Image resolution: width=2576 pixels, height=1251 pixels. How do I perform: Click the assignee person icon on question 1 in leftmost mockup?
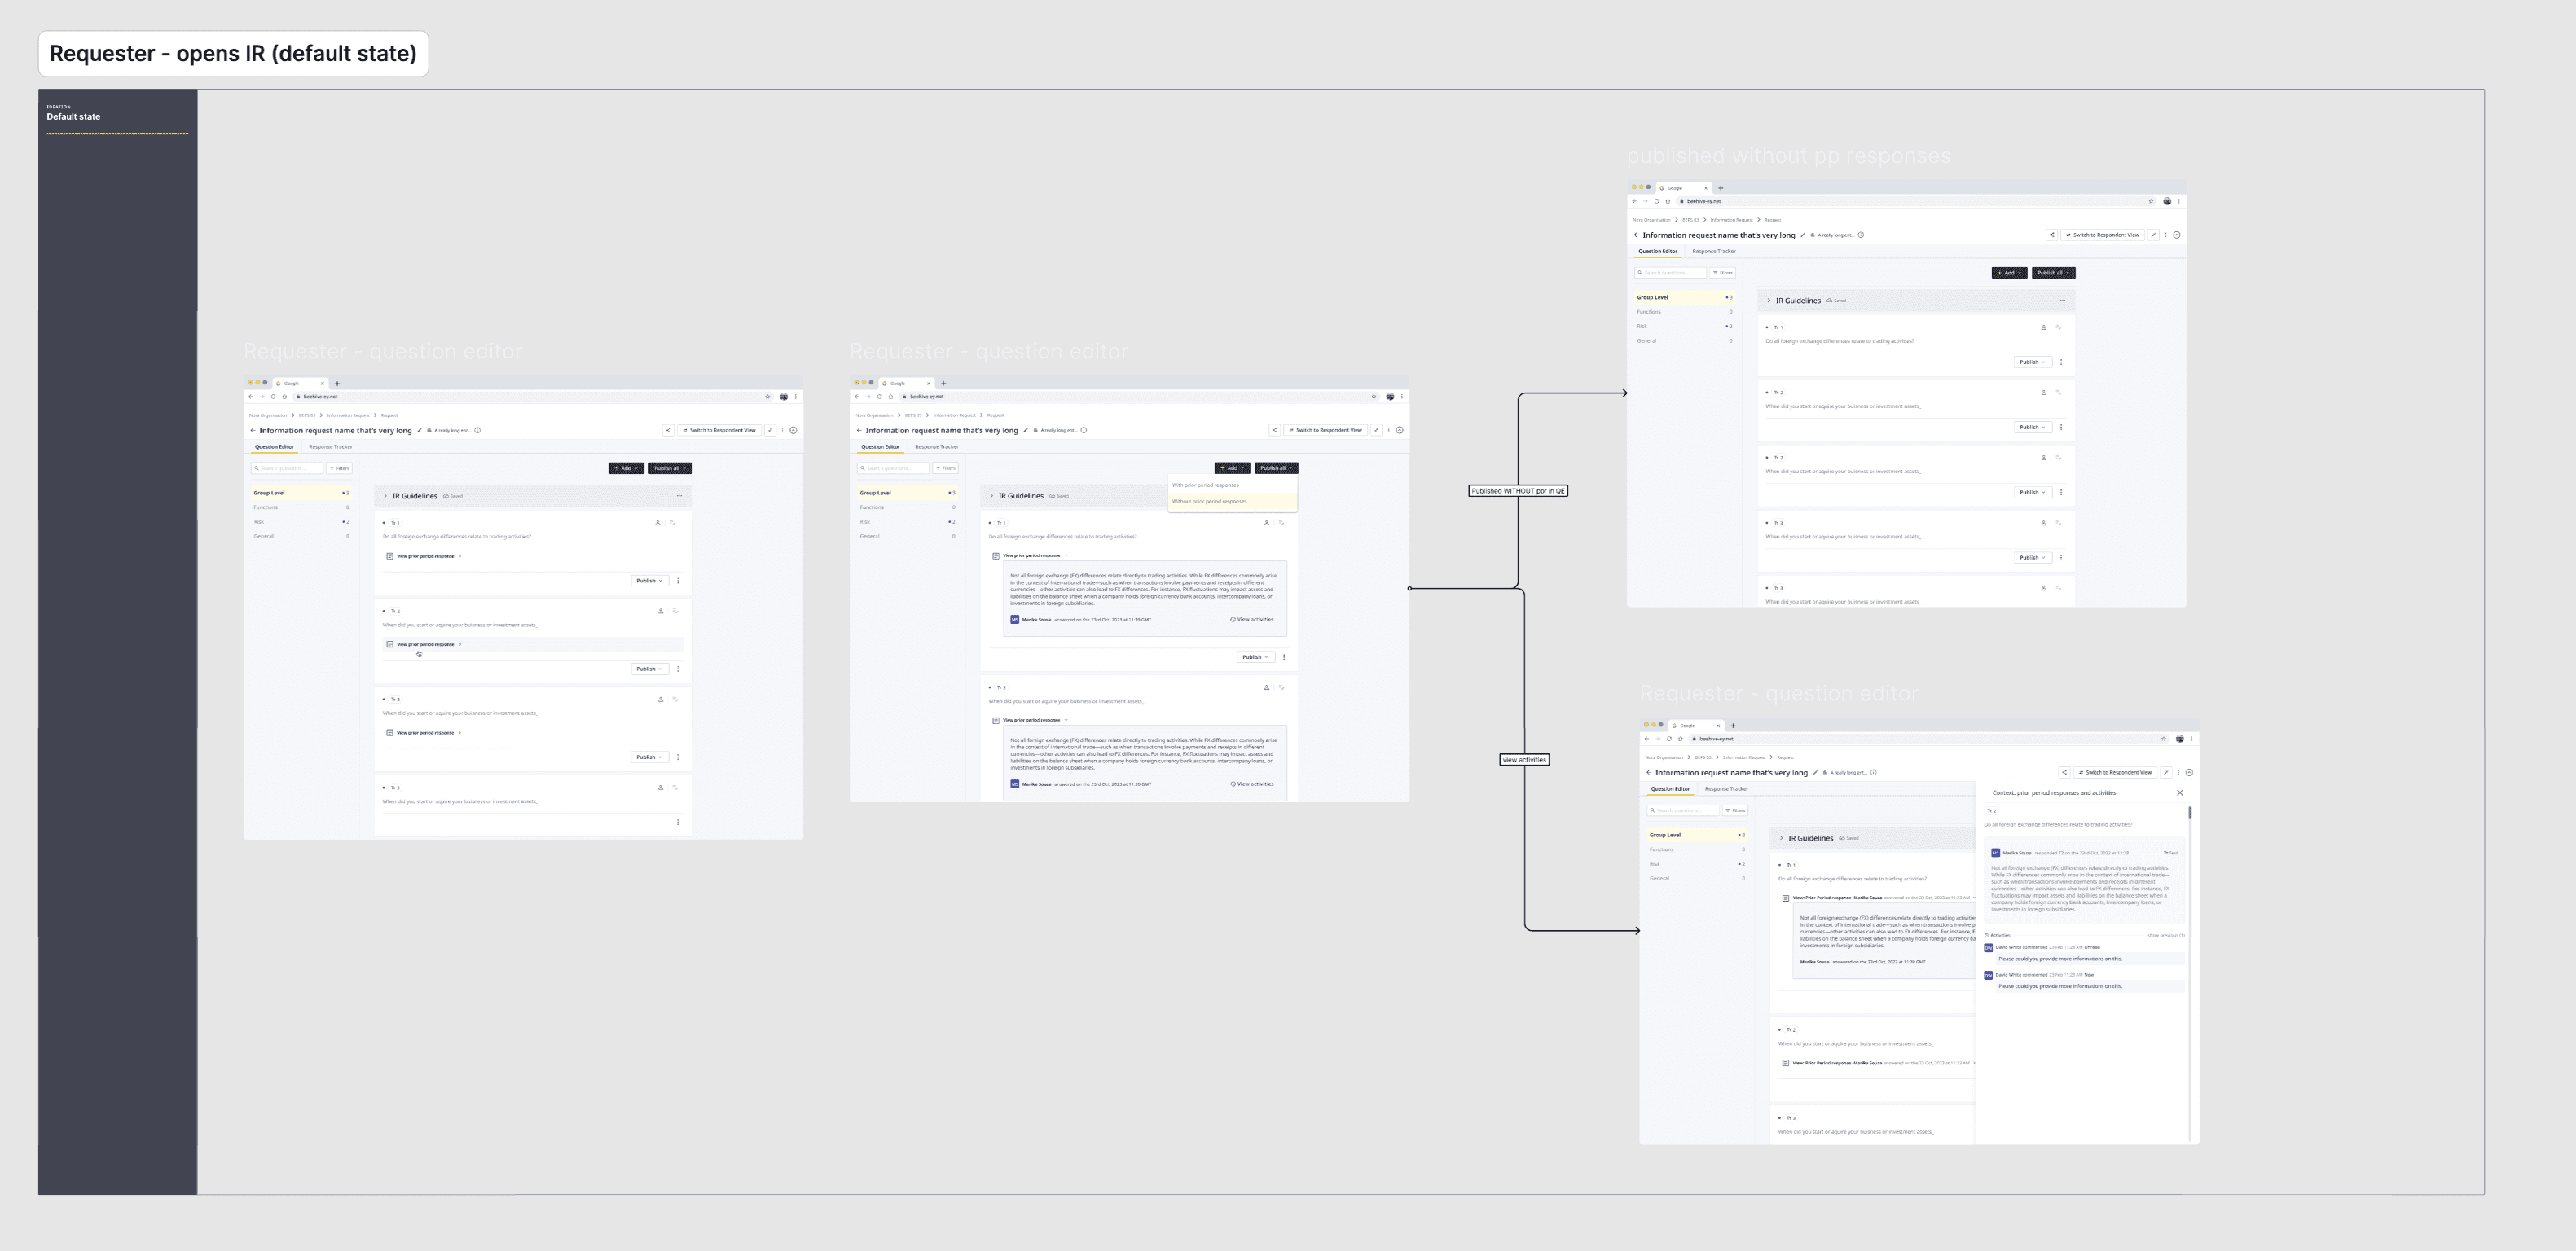tap(657, 522)
